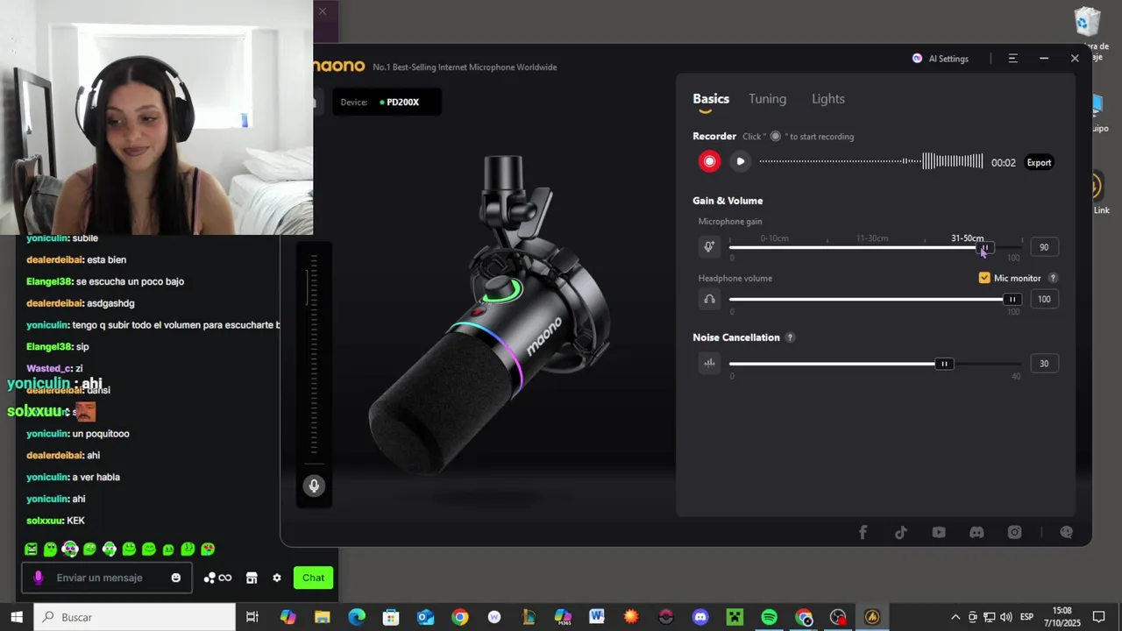
Task: Open the Maono hamburger menu
Action: (x=1012, y=59)
